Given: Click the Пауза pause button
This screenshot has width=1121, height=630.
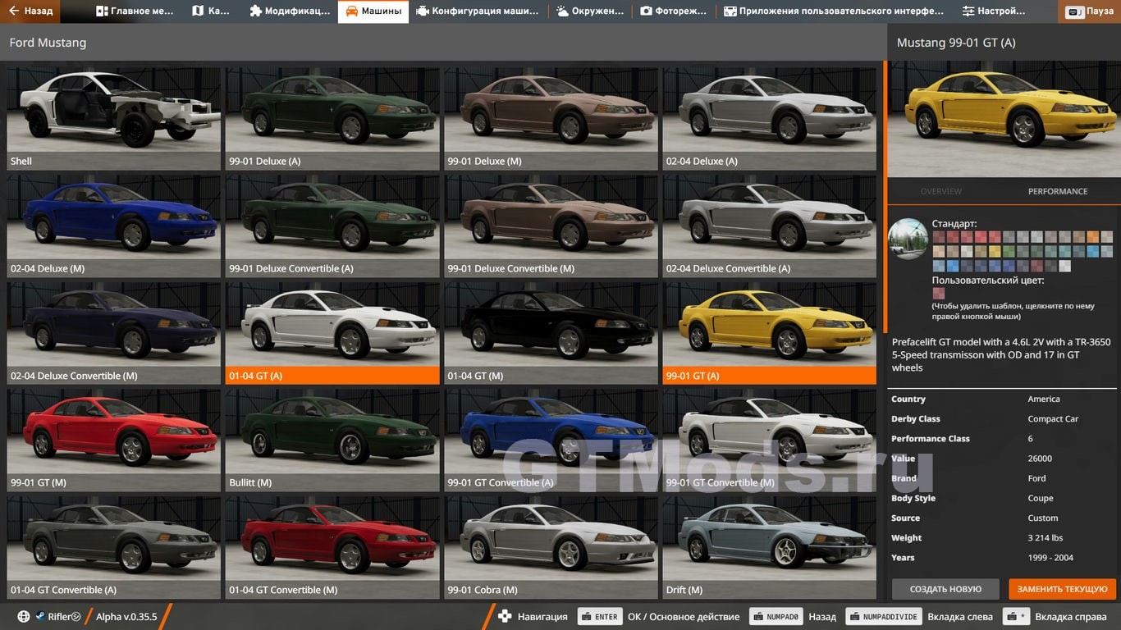Looking at the screenshot, I should tap(1091, 11).
